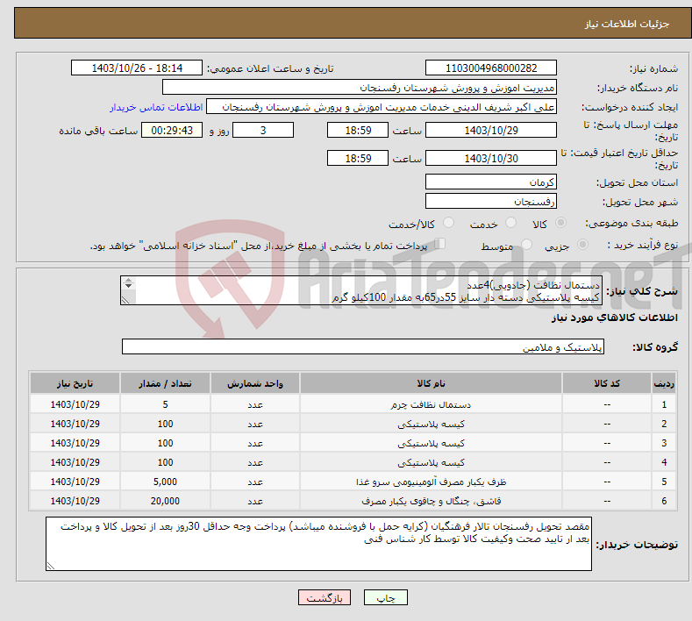This screenshot has width=692, height=621.
Task: Select the جزیی purchase type radio
Action: point(582,245)
